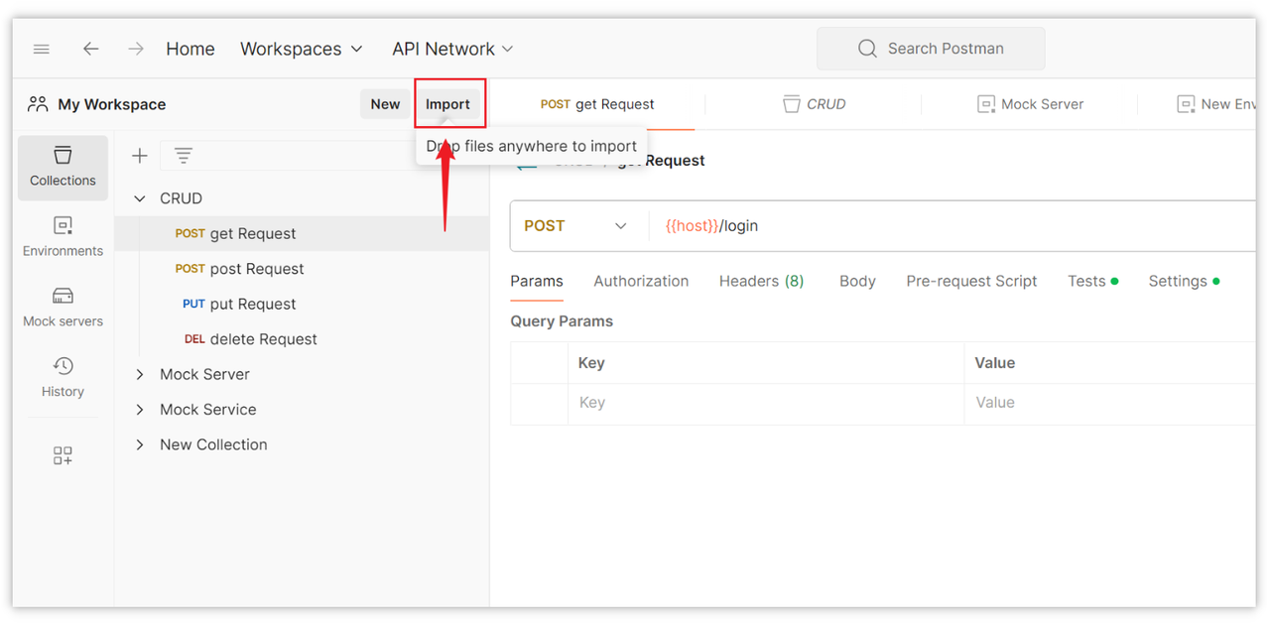Select the POST post Request item

[x=302, y=269]
